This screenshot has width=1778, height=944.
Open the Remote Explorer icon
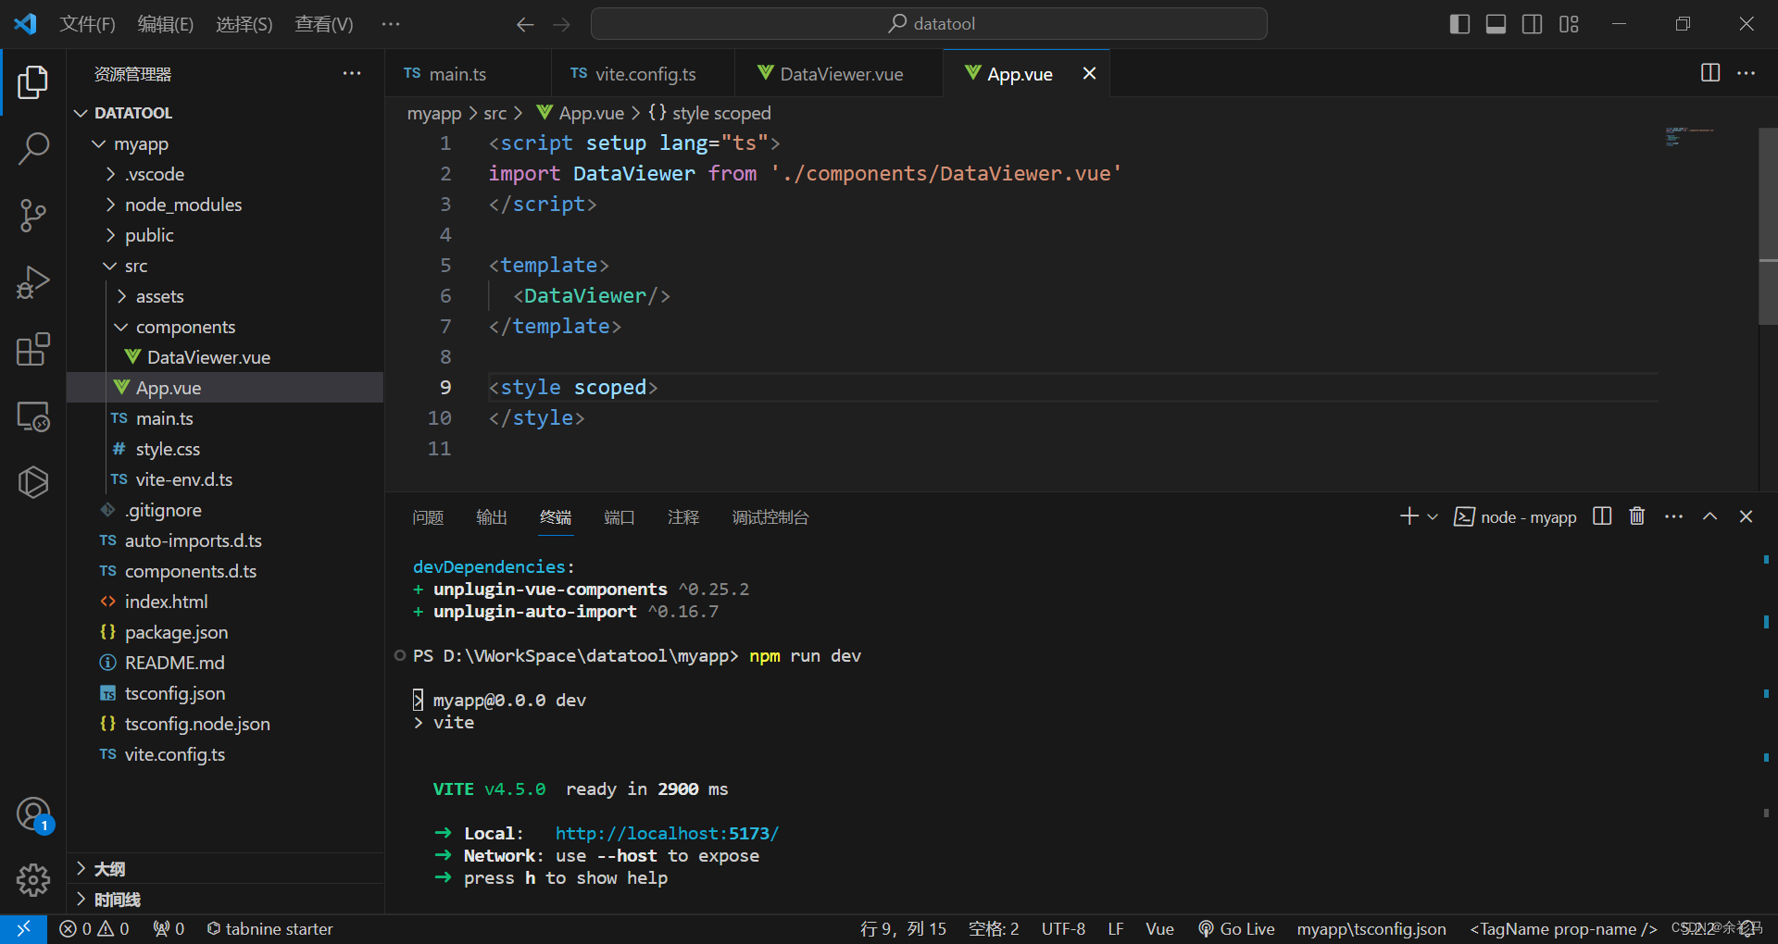(x=33, y=416)
